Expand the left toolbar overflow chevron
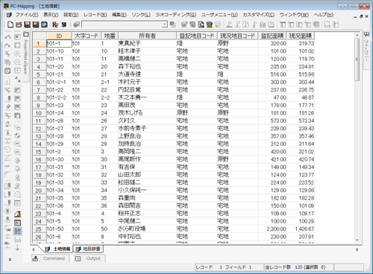Screen dimensions: 373x274 [10, 260]
